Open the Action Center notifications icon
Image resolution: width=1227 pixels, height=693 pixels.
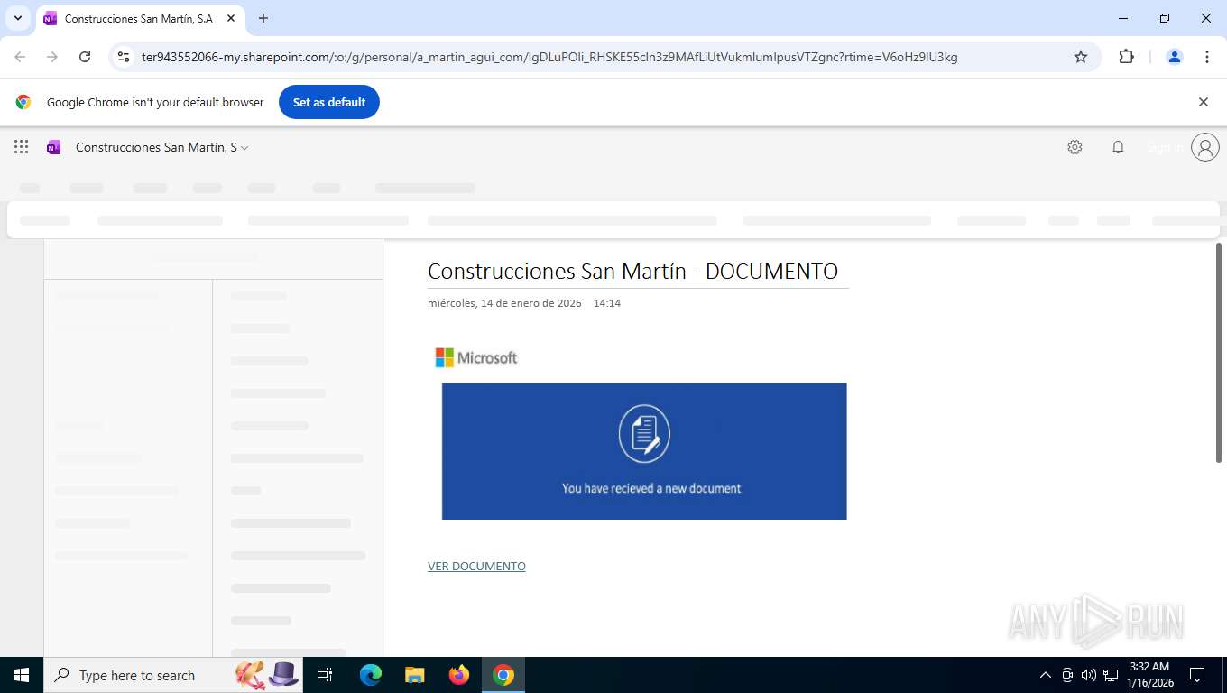(x=1197, y=675)
